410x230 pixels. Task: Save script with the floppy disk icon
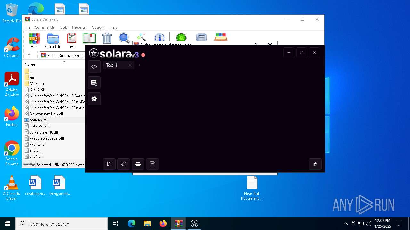click(x=152, y=164)
